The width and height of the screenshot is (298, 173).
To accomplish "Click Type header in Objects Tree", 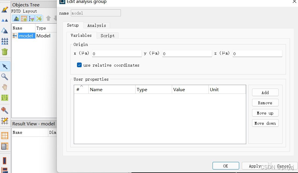I will click(46, 28).
